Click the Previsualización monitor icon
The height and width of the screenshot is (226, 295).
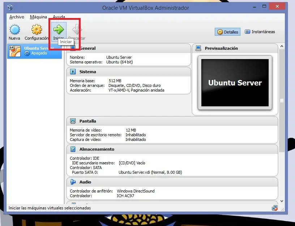198,48
